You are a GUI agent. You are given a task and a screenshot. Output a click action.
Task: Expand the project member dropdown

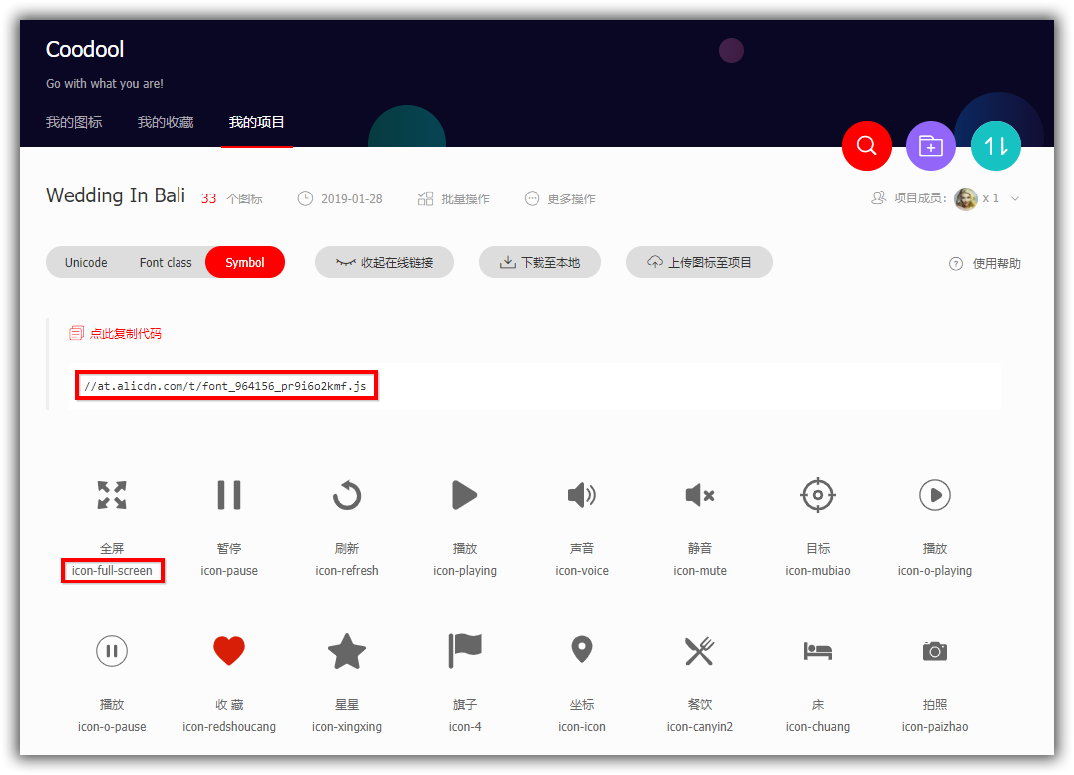1014,198
